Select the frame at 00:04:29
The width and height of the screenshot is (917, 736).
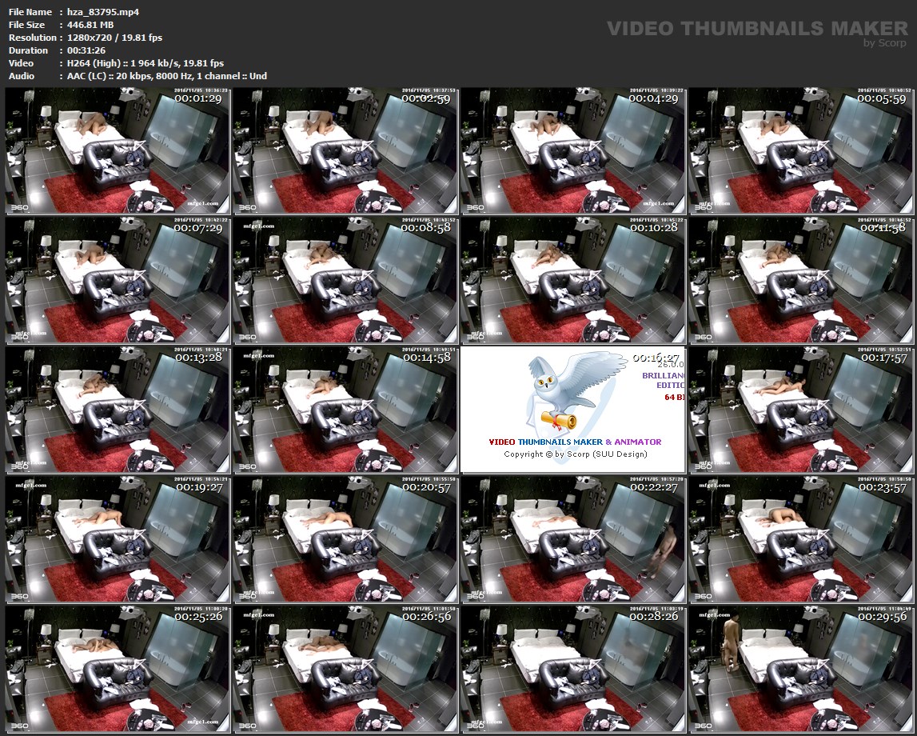coord(572,151)
